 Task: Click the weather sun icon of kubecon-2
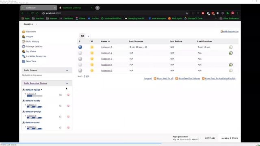coord(92,53)
